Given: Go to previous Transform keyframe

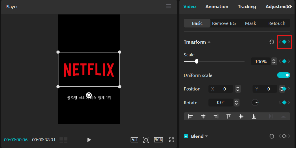Looking at the screenshot, I should 280,42.
